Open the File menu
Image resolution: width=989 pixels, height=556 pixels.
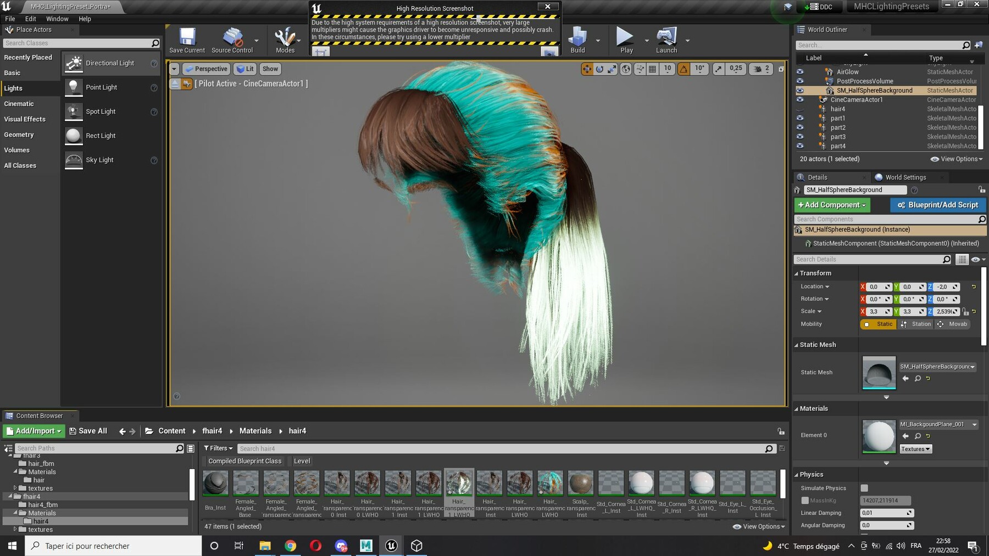(10, 19)
